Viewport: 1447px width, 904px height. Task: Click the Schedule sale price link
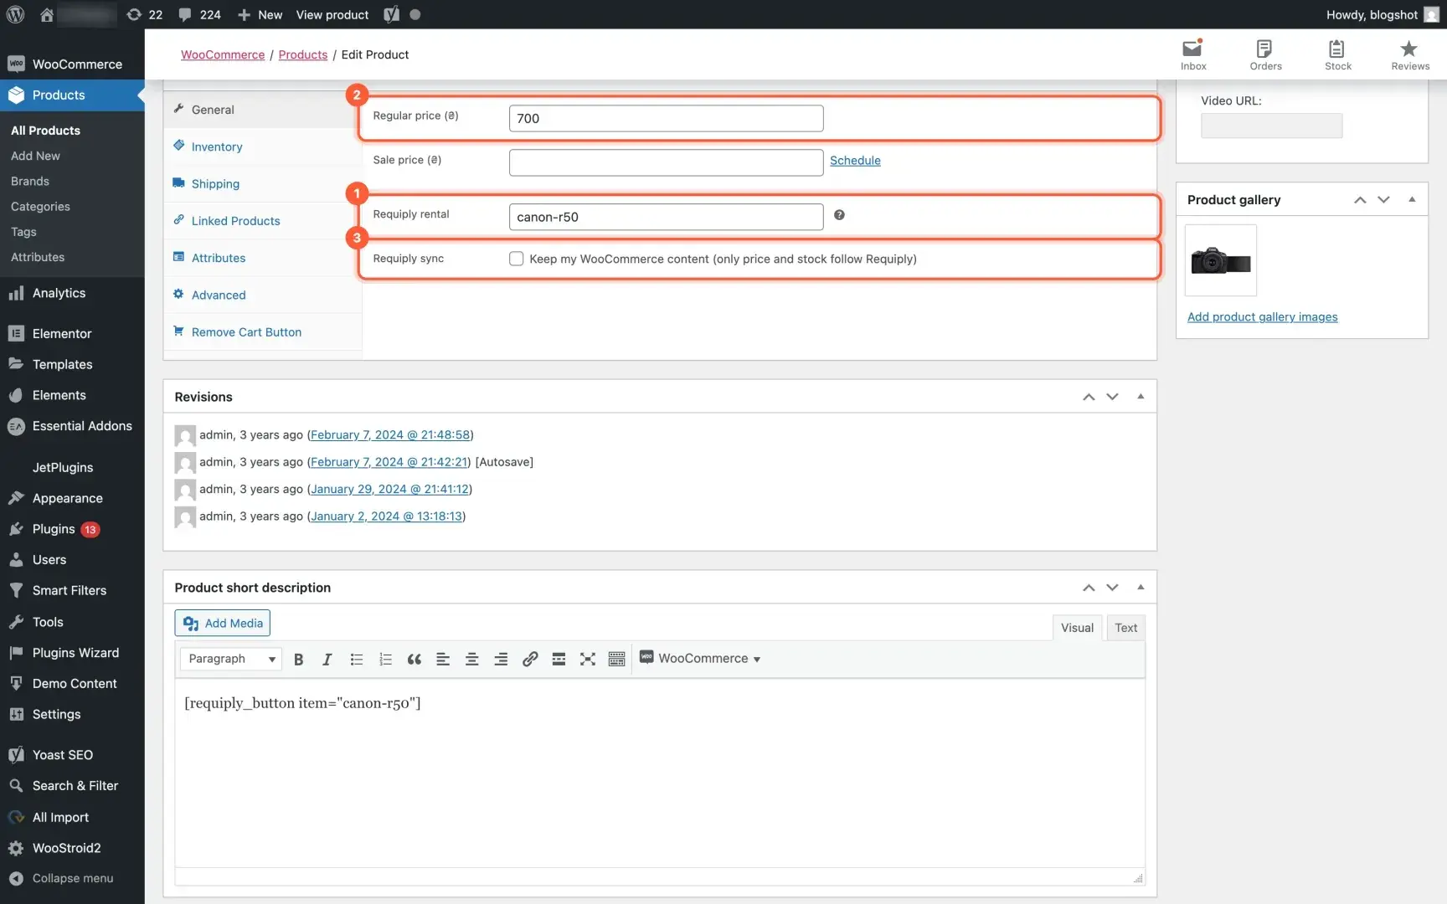coord(855,161)
